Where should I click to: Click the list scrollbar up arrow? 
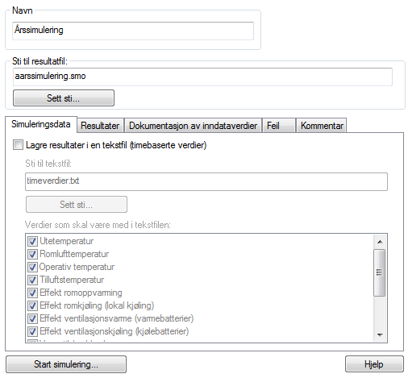380,242
